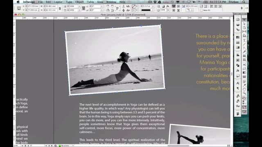Viewport: 262px width, 147px height.
Task: Select the Scissors tool
Action: click(244, 65)
